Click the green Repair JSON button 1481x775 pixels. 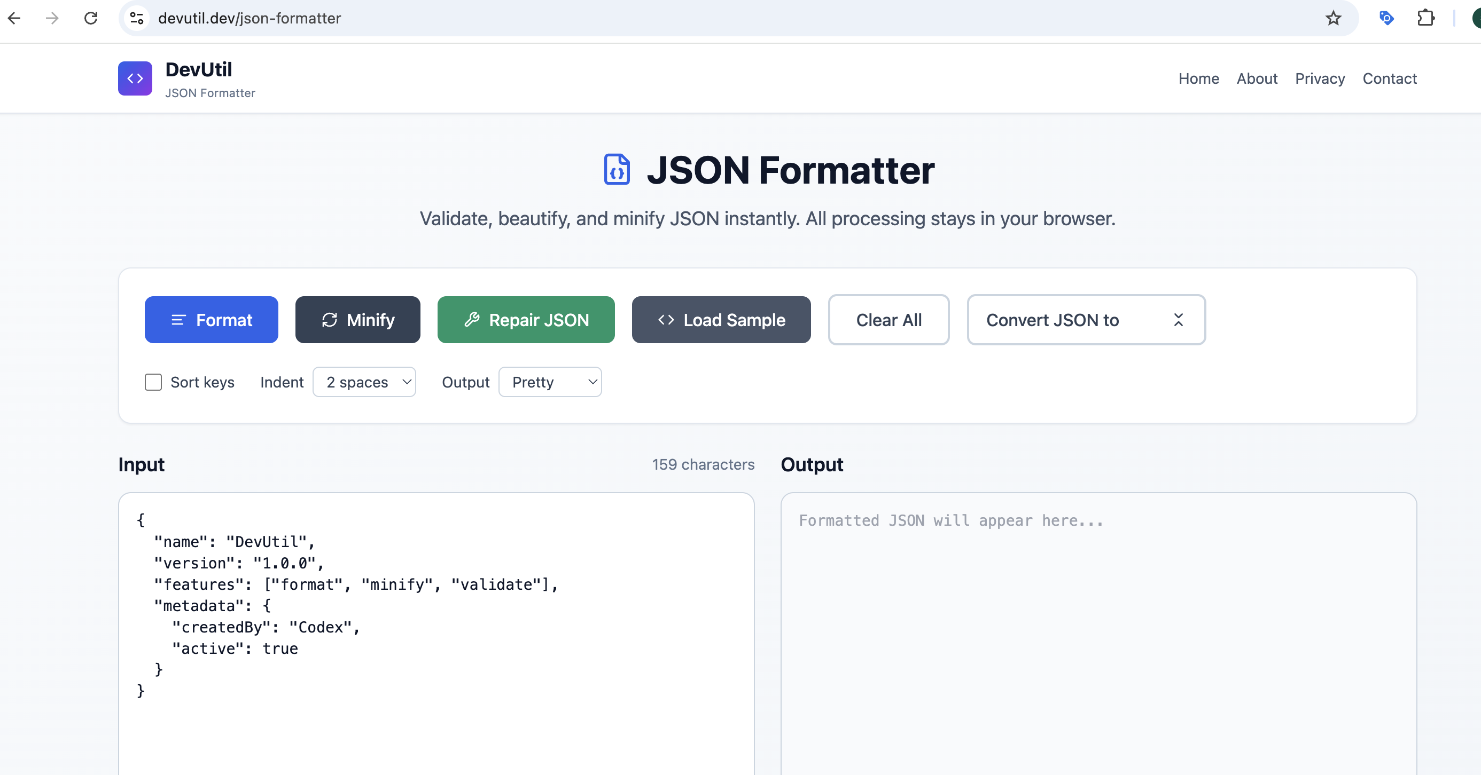click(x=526, y=320)
